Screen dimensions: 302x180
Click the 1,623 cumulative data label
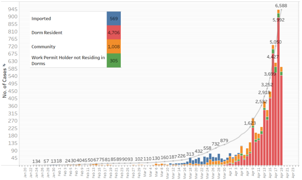pyautogui.click(x=250, y=123)
